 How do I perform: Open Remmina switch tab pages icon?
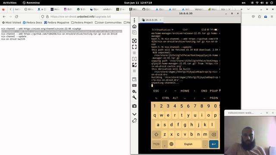(134, 79)
